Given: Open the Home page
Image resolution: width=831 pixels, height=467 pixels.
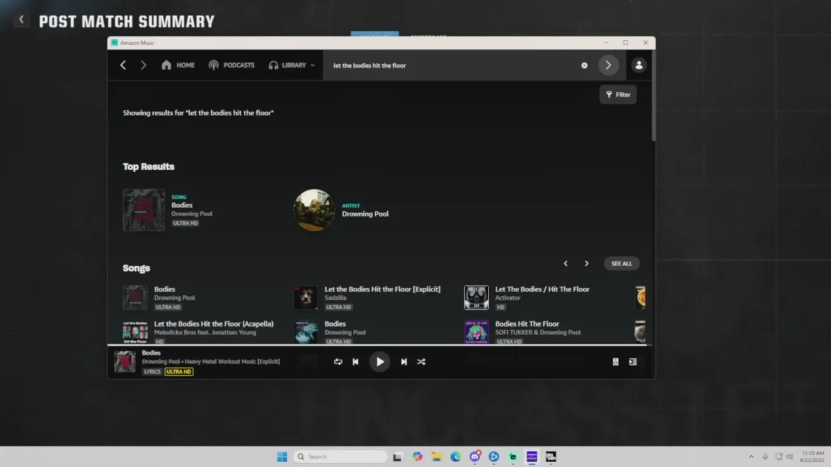Looking at the screenshot, I should [x=178, y=65].
